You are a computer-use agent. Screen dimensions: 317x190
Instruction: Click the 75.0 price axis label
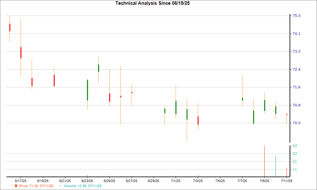(x=296, y=16)
